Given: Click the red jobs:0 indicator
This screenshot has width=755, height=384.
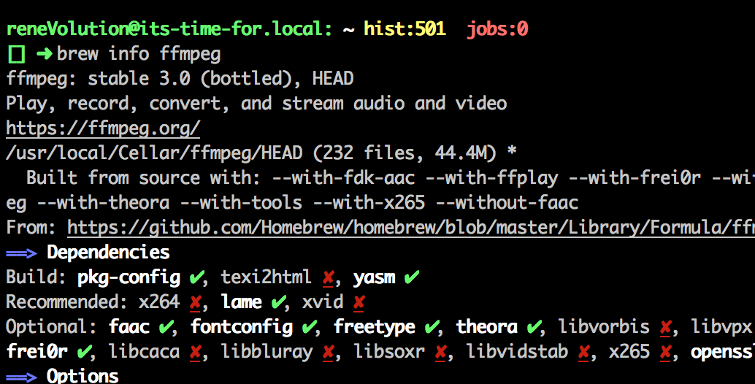Looking at the screenshot, I should pos(497,29).
